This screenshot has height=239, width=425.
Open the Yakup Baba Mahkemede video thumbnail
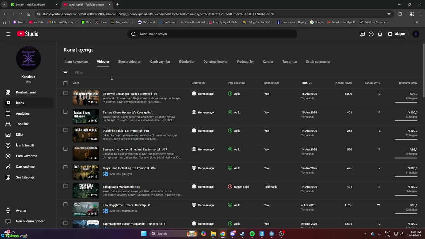pos(86,191)
